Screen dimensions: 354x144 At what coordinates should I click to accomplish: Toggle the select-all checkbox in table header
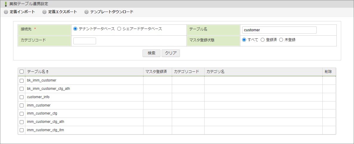[21, 72]
